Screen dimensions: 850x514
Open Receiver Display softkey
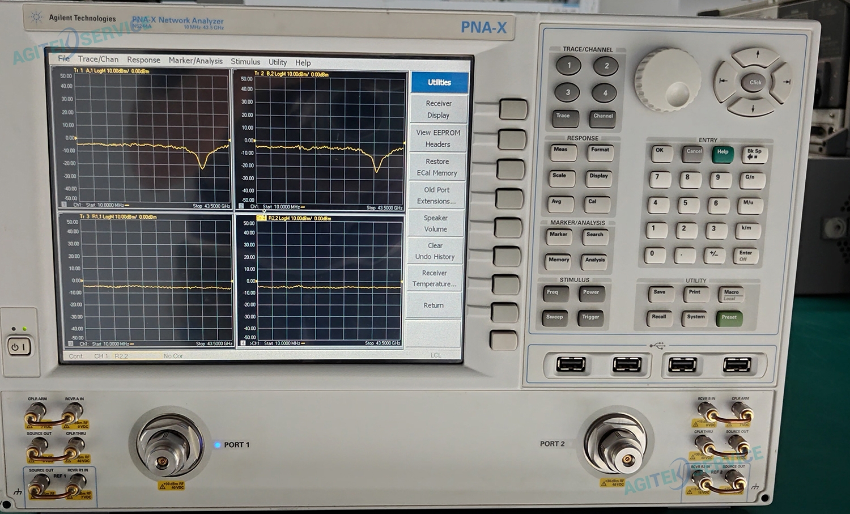point(439,109)
